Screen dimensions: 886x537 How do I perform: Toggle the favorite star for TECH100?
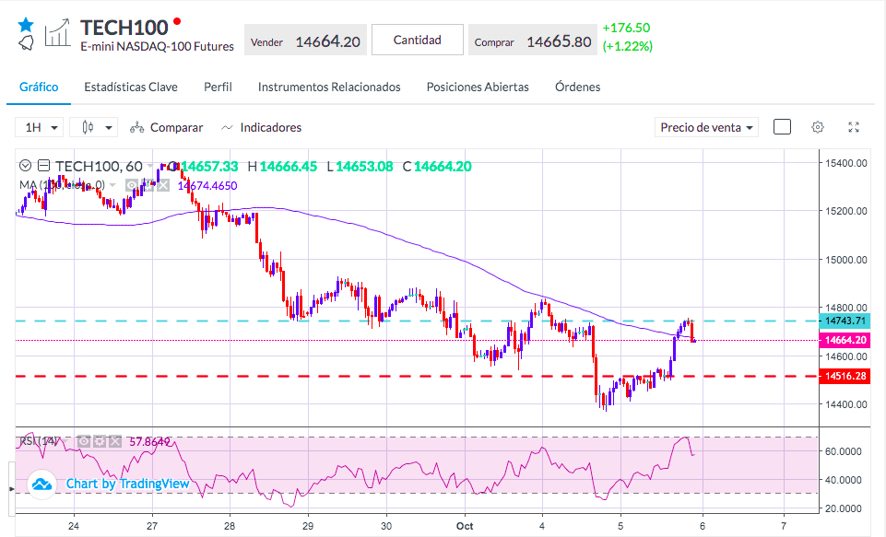[26, 24]
